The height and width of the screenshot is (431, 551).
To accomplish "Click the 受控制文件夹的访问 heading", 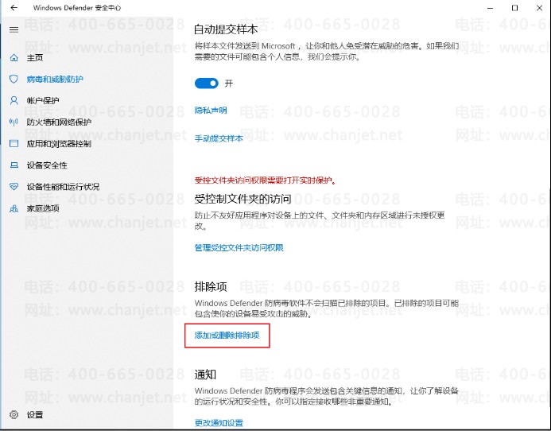I will 243,199.
